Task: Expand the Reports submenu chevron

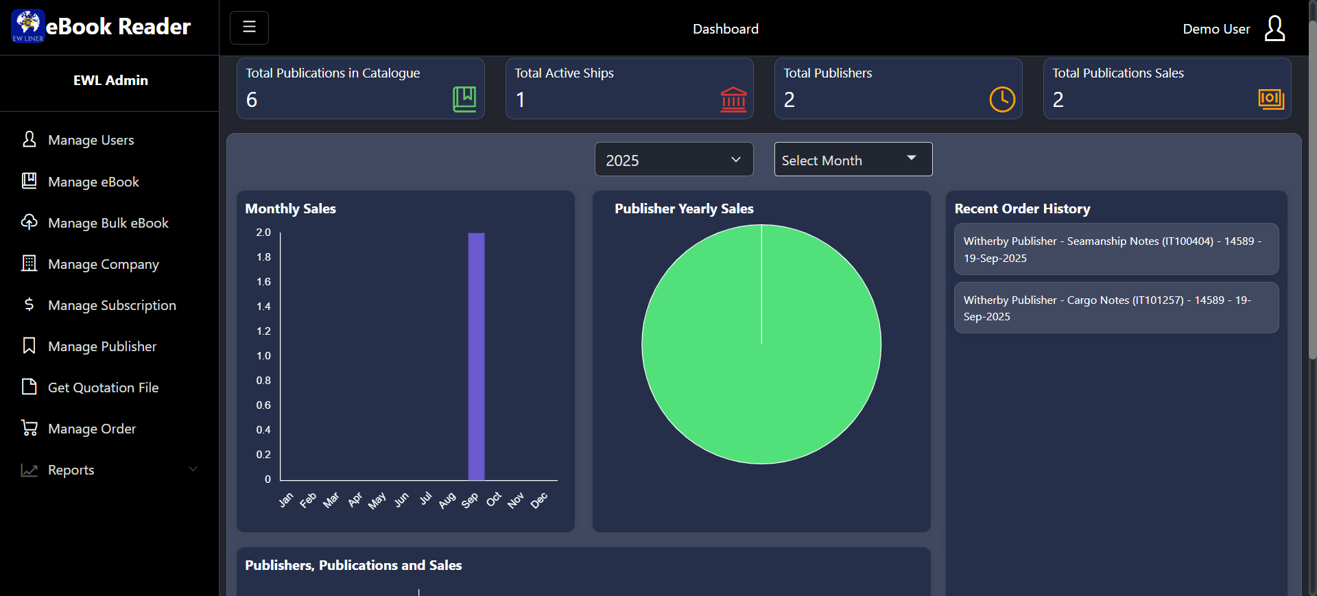Action: click(x=193, y=469)
